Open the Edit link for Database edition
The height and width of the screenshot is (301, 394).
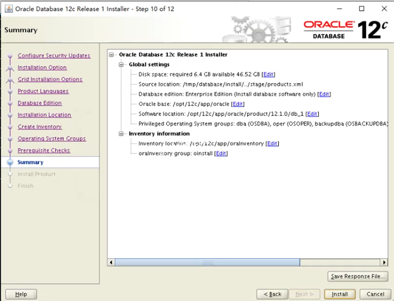[324, 94]
